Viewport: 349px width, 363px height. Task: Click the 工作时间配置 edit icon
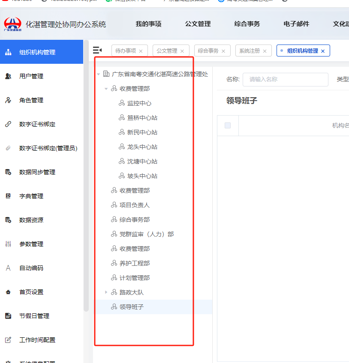[8, 340]
